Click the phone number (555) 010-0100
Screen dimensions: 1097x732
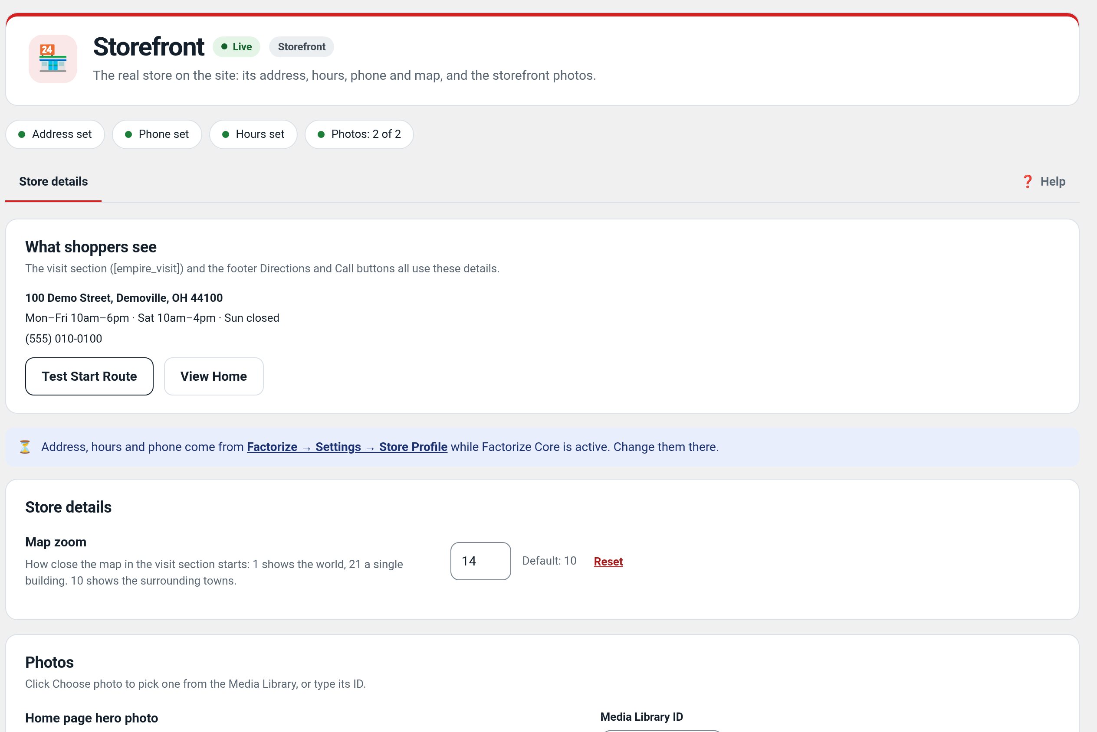pyautogui.click(x=63, y=338)
